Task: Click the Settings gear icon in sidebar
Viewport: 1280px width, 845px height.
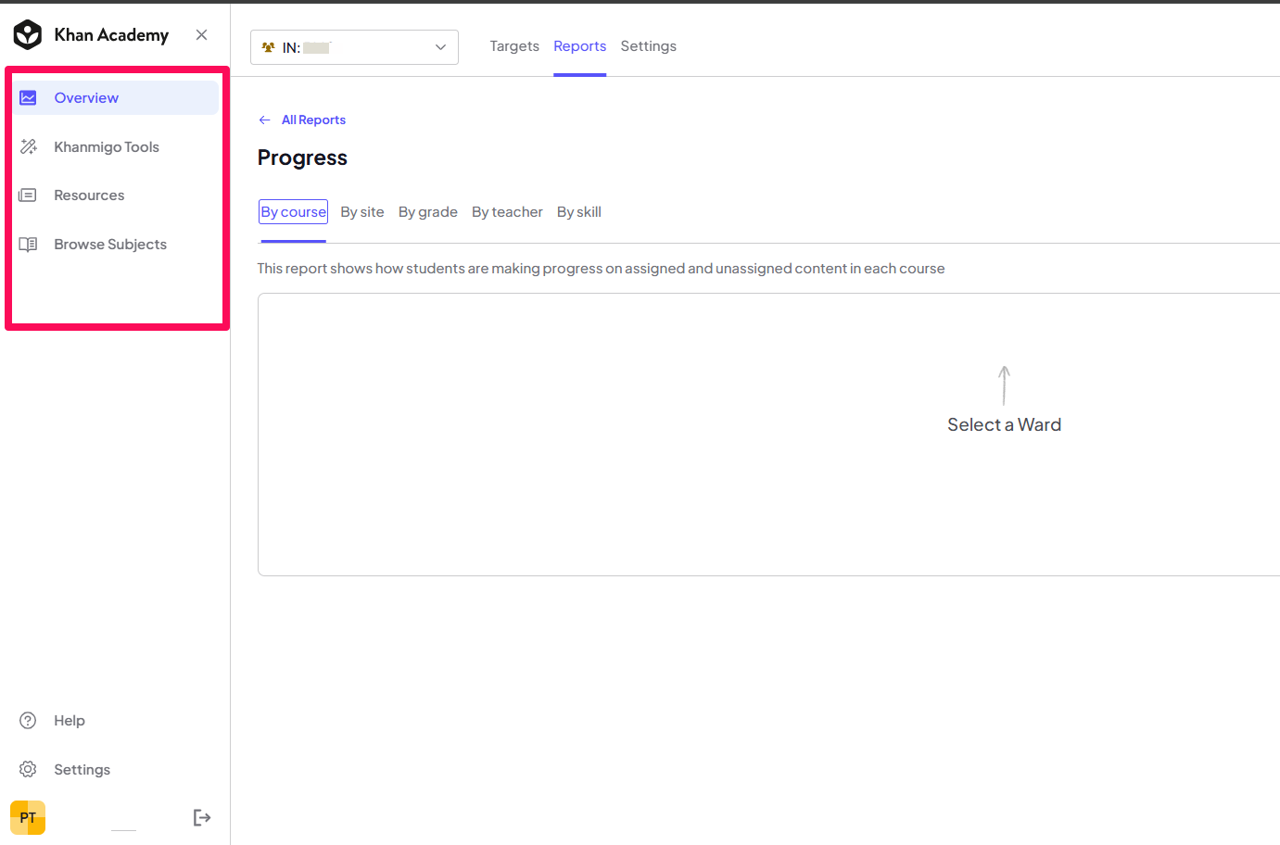Action: coord(28,769)
